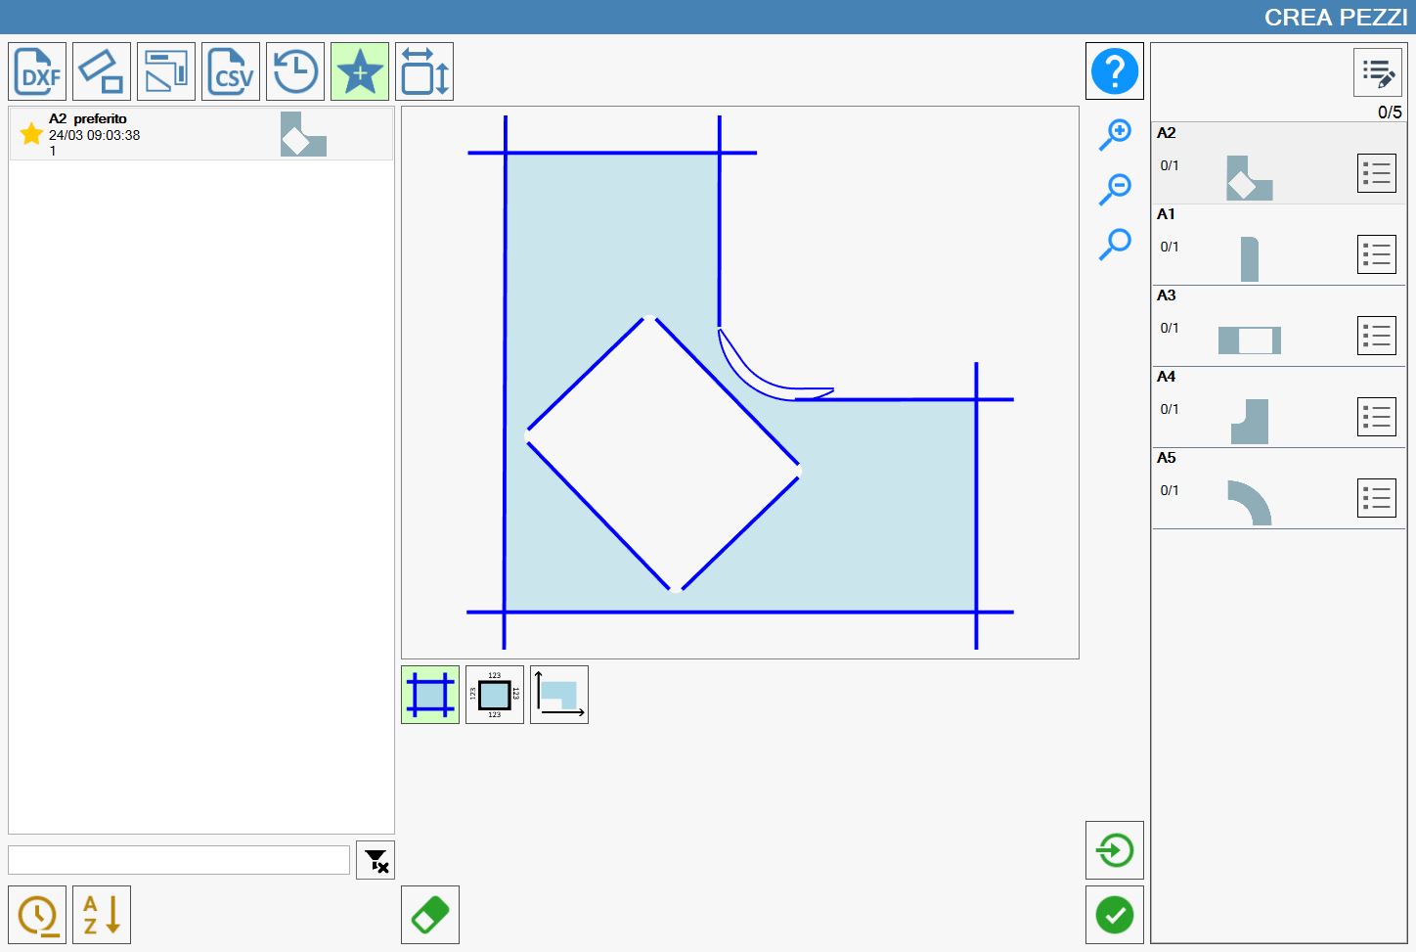The width and height of the screenshot is (1416, 952).
Task: Show the axes origin view
Action: click(x=559, y=695)
